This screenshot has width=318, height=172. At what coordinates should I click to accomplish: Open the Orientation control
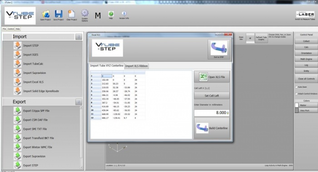coord(306,53)
